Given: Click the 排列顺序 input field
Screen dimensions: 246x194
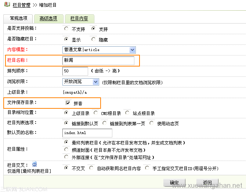Looking at the screenshot, I should [75, 71].
